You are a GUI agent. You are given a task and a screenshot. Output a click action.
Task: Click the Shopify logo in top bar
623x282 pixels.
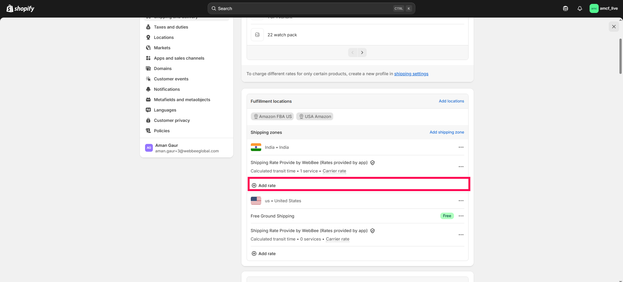click(20, 8)
